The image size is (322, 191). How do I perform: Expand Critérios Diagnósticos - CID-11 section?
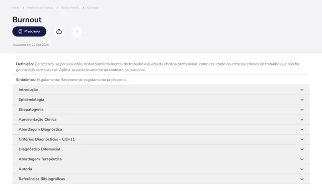(161, 139)
